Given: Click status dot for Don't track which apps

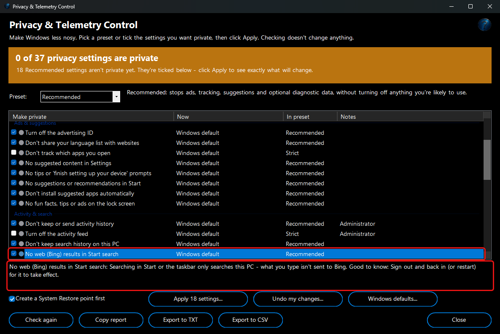Looking at the screenshot, I should tap(22, 152).
